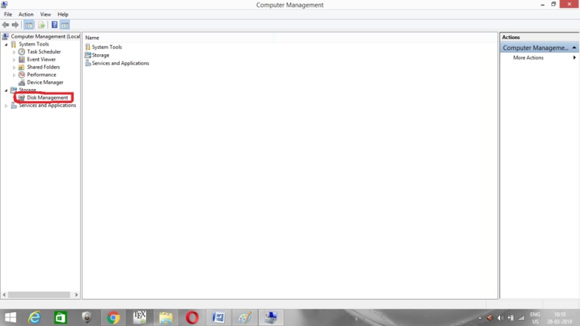The width and height of the screenshot is (580, 326).
Task: Click the Task Scheduler clock icon
Action: [x=22, y=52]
